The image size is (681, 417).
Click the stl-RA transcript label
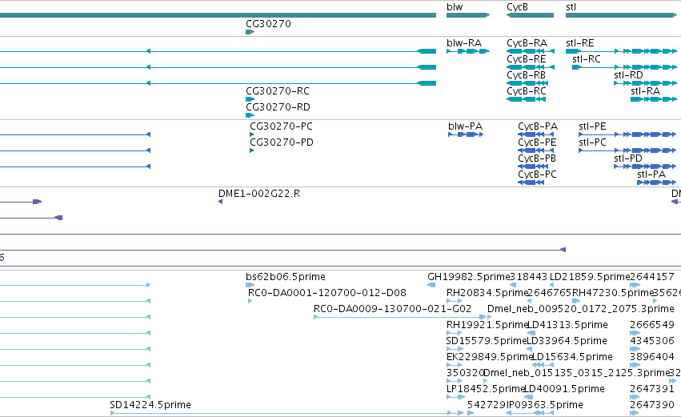(645, 91)
